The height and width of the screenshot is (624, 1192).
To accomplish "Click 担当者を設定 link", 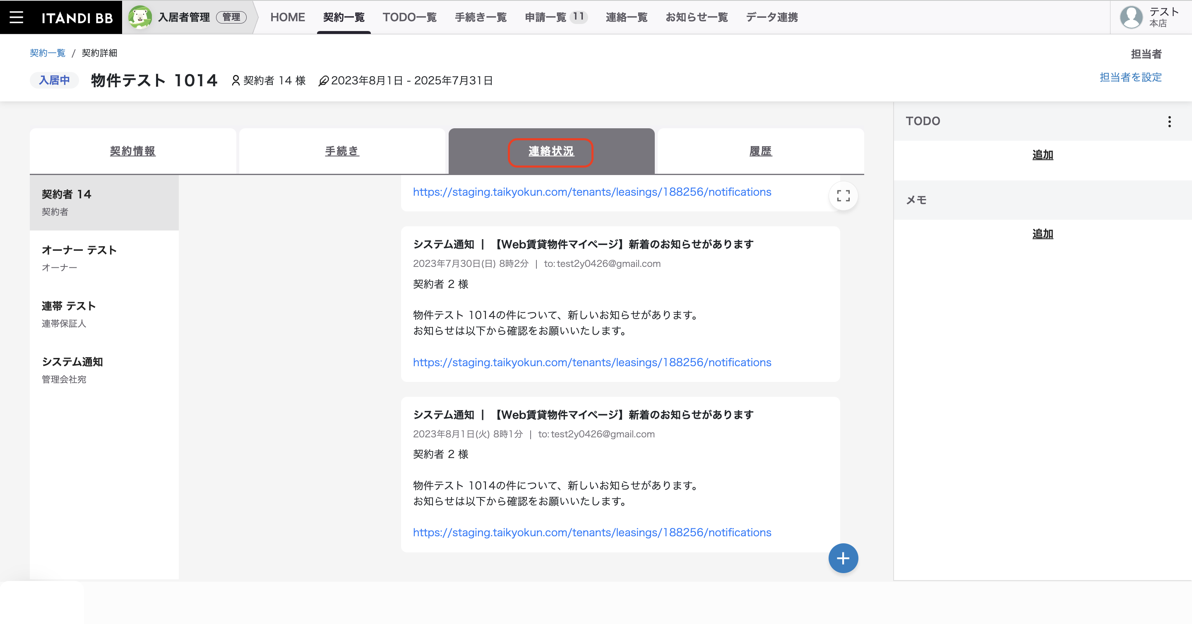I will [x=1130, y=77].
